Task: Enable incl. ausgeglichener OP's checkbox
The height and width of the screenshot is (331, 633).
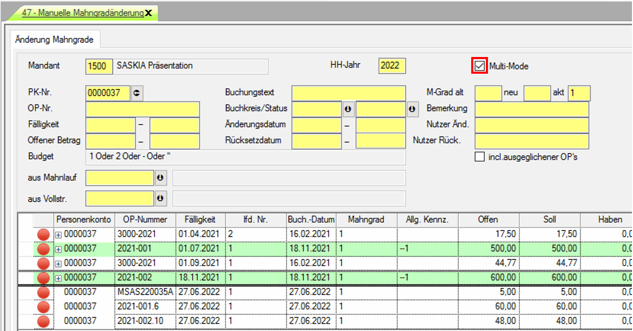Action: click(480, 157)
